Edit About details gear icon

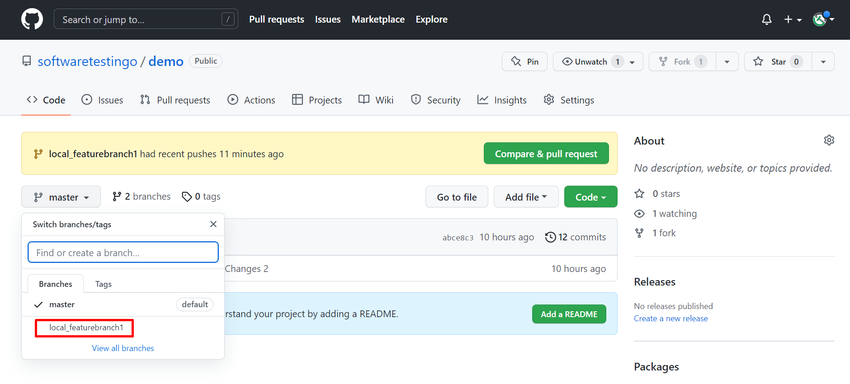click(x=829, y=140)
